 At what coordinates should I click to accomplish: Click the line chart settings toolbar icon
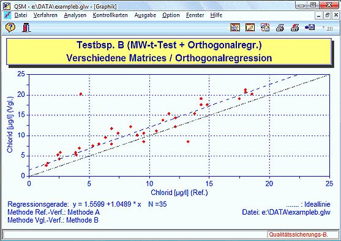(250, 28)
